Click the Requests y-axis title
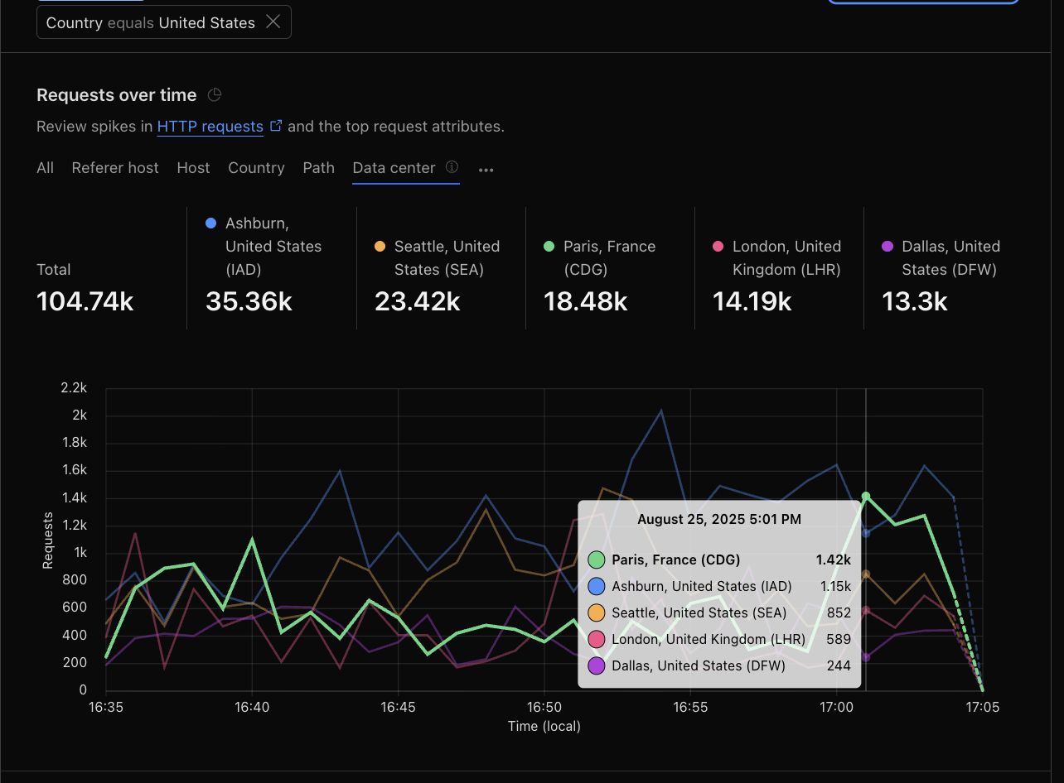Image resolution: width=1064 pixels, height=783 pixels. click(x=47, y=540)
